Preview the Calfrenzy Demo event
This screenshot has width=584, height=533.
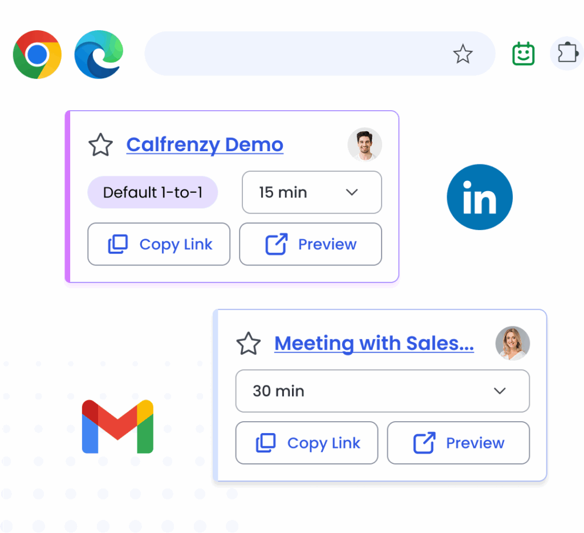pyautogui.click(x=310, y=244)
